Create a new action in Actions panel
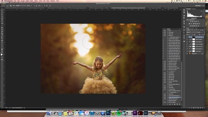The width and height of the screenshot is (208, 117). pyautogui.click(x=177, y=104)
